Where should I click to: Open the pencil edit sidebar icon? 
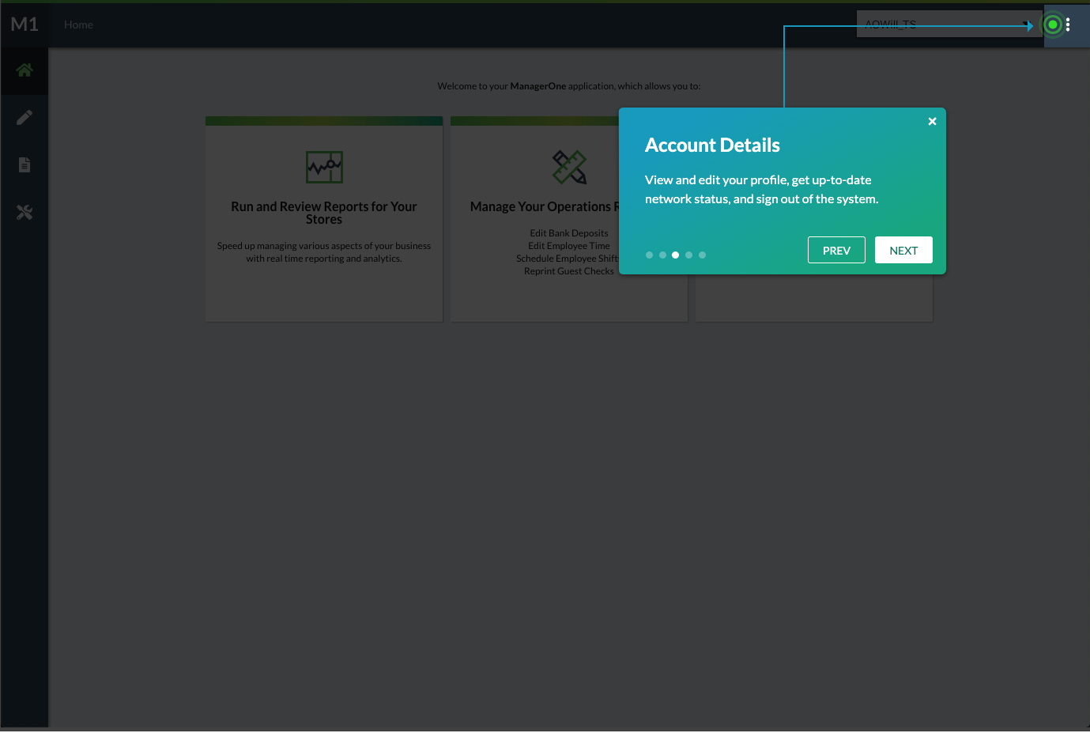coord(25,118)
